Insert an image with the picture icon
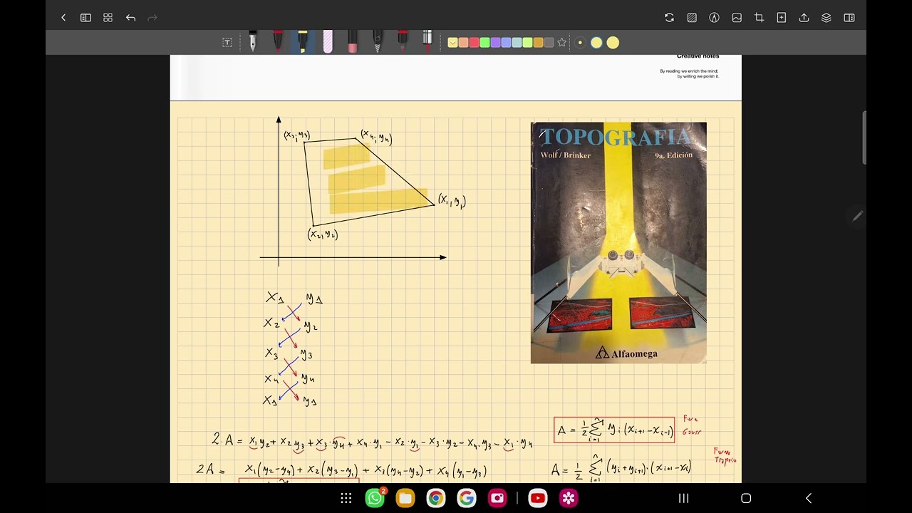The width and height of the screenshot is (912, 513). 737,18
